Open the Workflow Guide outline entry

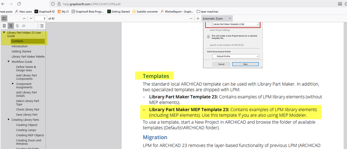tap(22, 61)
